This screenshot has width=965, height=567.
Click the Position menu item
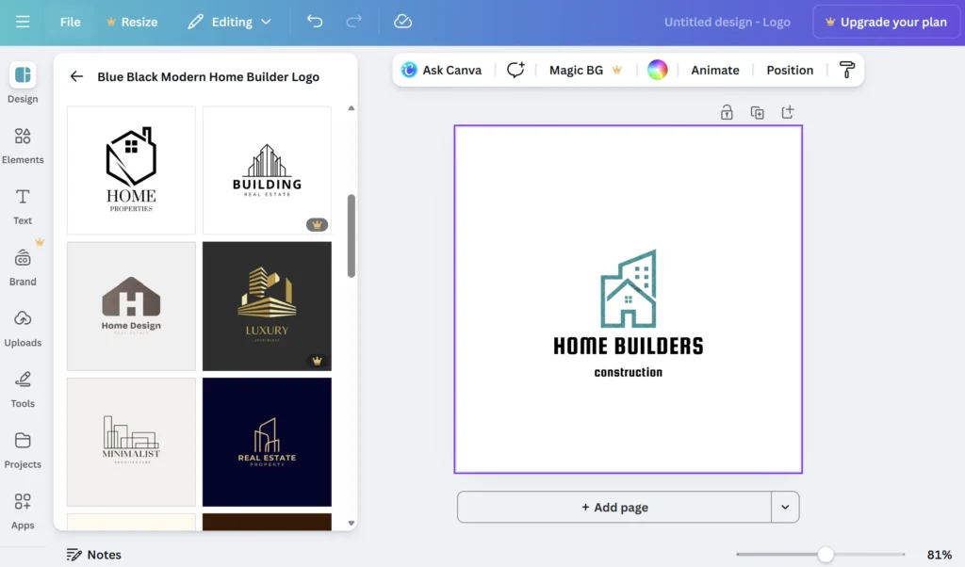[789, 70]
